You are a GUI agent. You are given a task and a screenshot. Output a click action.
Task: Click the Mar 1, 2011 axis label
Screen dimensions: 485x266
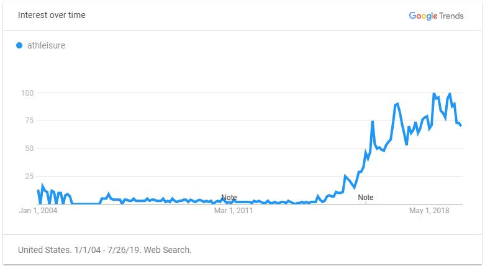pyautogui.click(x=233, y=211)
